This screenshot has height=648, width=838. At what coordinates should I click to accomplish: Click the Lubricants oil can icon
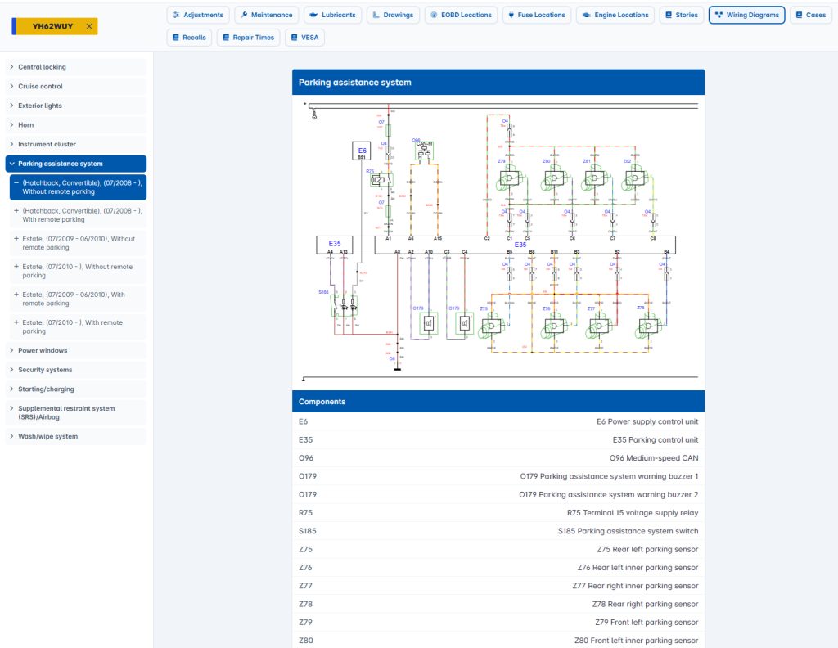coord(313,15)
